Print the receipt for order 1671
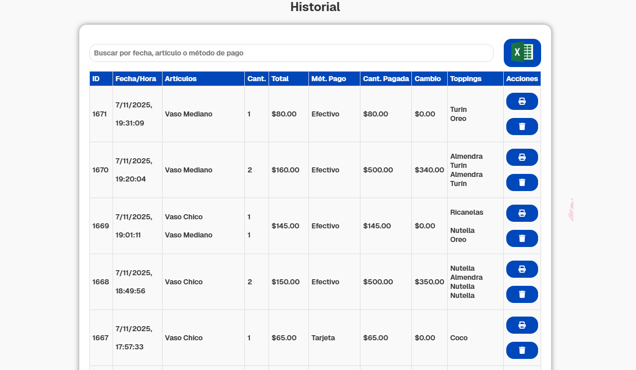The image size is (636, 370). [x=521, y=101]
